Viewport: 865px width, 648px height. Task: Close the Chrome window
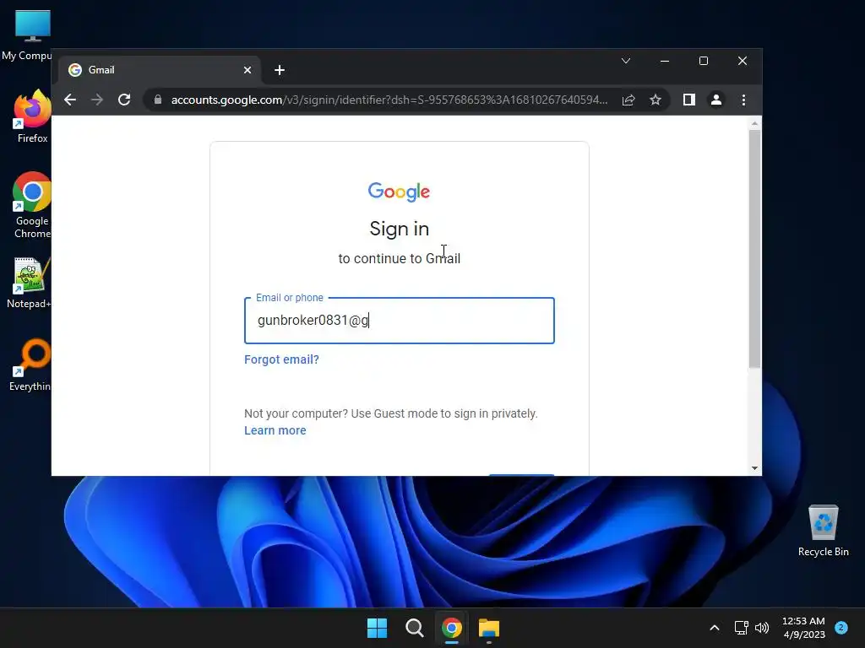pyautogui.click(x=743, y=61)
